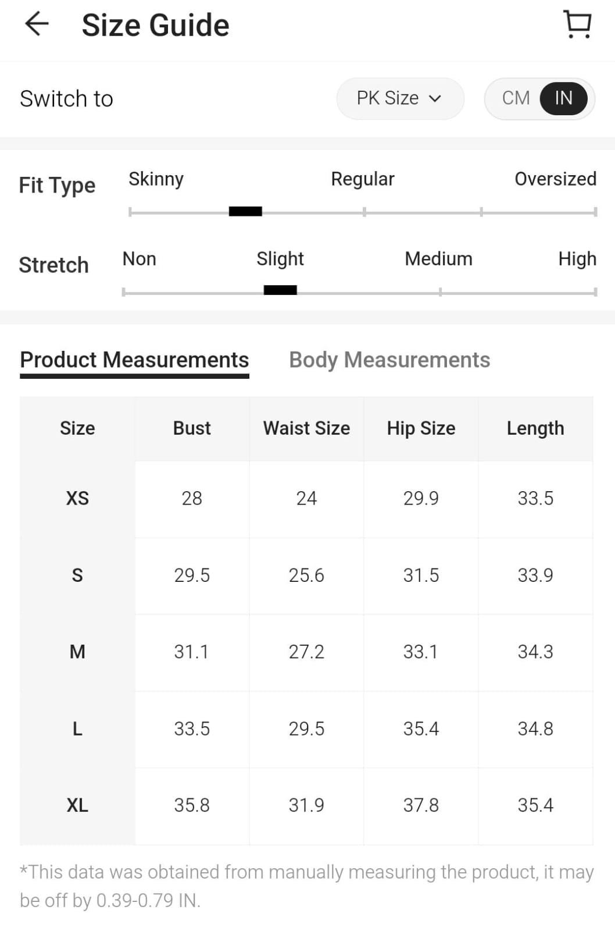
Task: Select the M size row label
Action: 77,652
